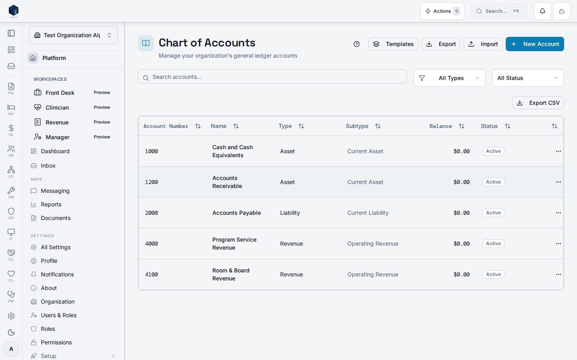The height and width of the screenshot is (360, 577).
Task: Open the Test Organization switcher
Action: [73, 35]
